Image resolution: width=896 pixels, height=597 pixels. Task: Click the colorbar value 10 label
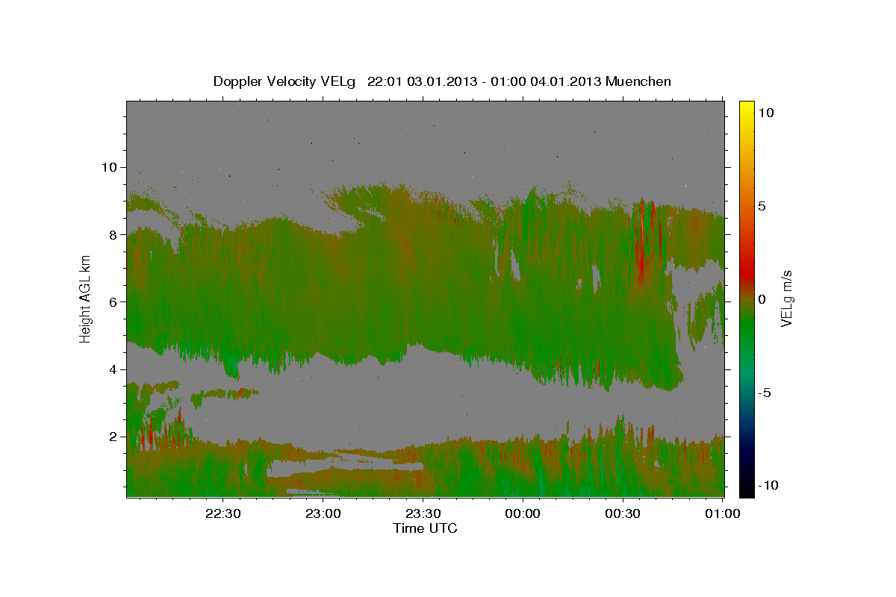click(766, 112)
